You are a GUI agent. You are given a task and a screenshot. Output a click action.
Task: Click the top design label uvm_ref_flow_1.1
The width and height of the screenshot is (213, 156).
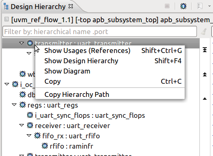(x=42, y=20)
